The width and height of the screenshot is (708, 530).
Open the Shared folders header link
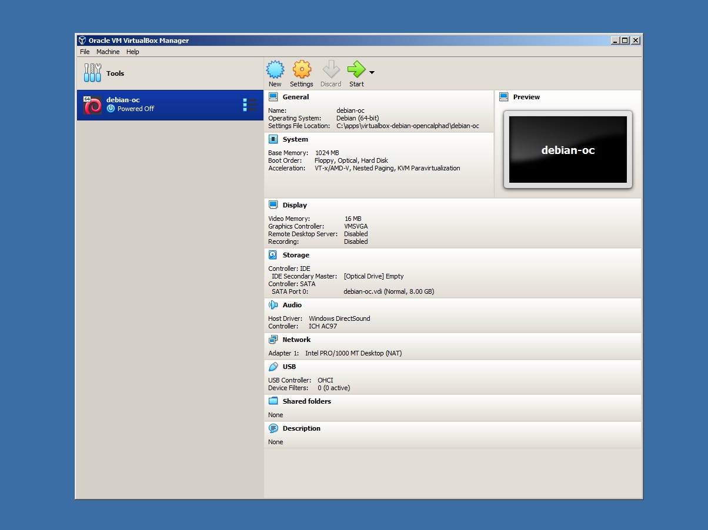click(x=307, y=401)
